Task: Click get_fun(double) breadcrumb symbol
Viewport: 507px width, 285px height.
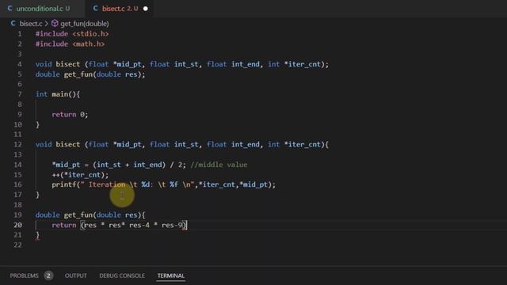Action: [85, 24]
